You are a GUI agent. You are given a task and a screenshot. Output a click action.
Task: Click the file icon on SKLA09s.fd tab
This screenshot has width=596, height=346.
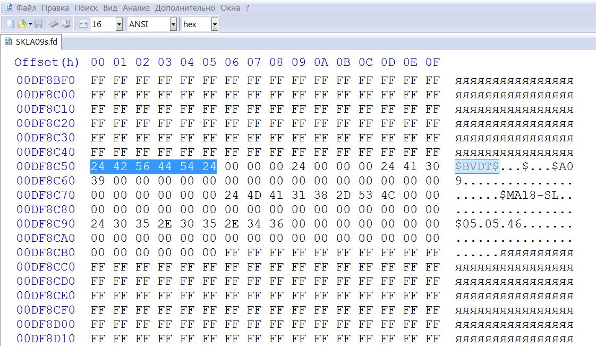tap(8, 41)
